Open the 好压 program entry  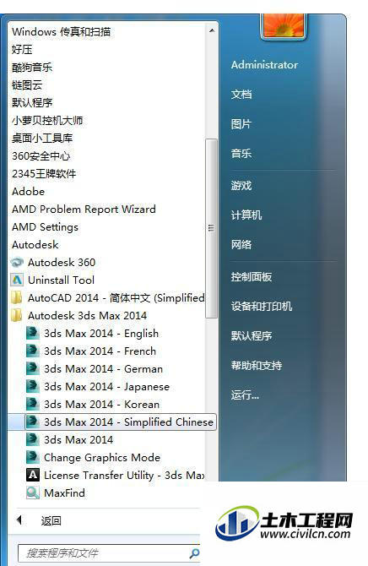coord(22,50)
